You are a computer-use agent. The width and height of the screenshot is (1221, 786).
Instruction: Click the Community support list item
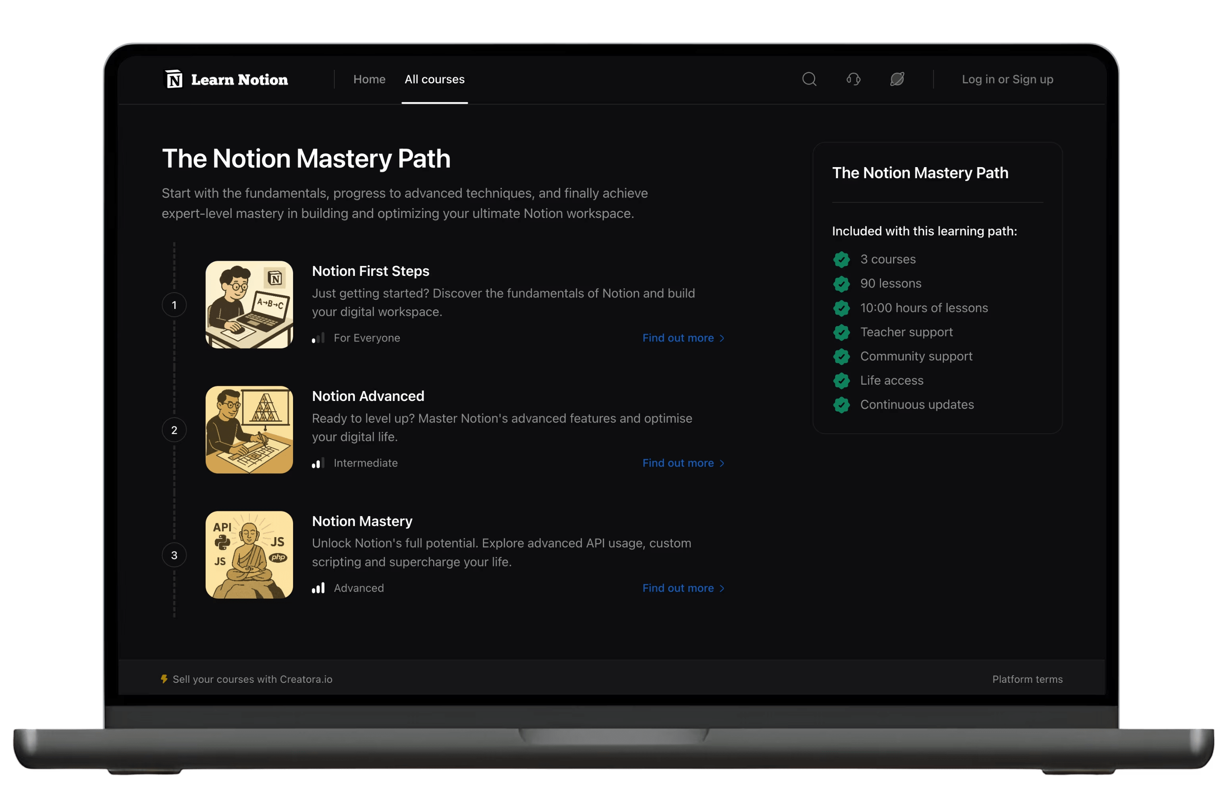(x=916, y=356)
